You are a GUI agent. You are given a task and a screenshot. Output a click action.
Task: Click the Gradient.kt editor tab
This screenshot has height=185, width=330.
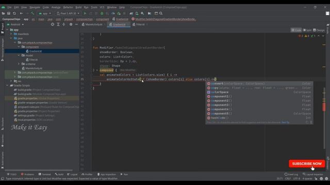coord(119,24)
